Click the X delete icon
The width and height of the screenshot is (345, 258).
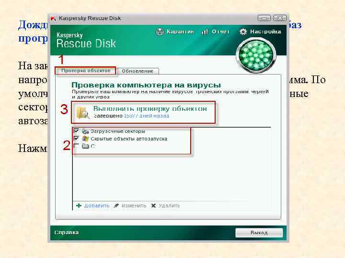153,205
